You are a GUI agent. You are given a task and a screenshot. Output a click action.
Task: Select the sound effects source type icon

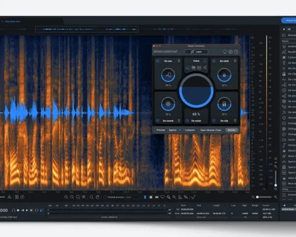click(x=205, y=68)
